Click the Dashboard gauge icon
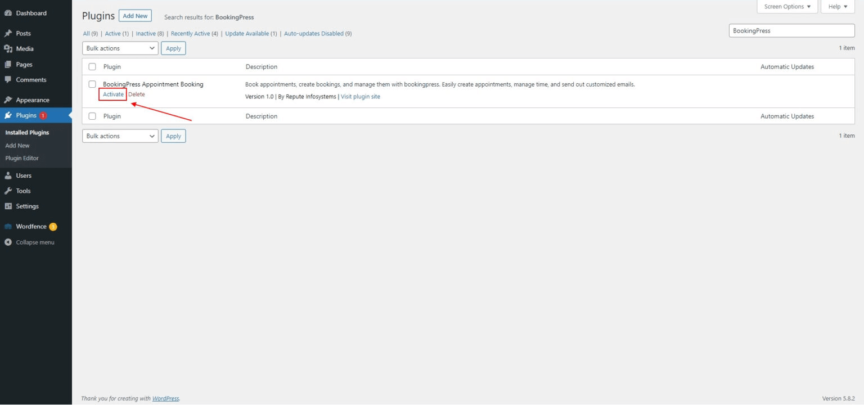864x405 pixels. (x=8, y=13)
